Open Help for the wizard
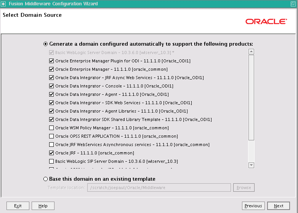This screenshot has height=213, width=298. pyautogui.click(x=43, y=206)
